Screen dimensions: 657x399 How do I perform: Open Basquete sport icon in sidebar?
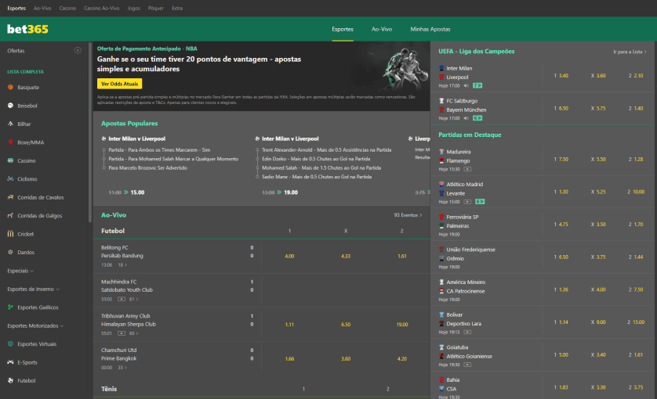pyautogui.click(x=10, y=87)
